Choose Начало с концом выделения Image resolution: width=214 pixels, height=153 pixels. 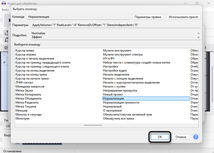(123, 79)
